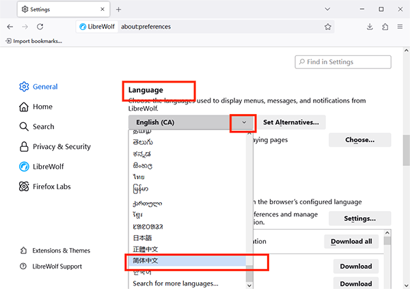The width and height of the screenshot is (410, 289).
Task: Click the reload page icon
Action: (40, 27)
